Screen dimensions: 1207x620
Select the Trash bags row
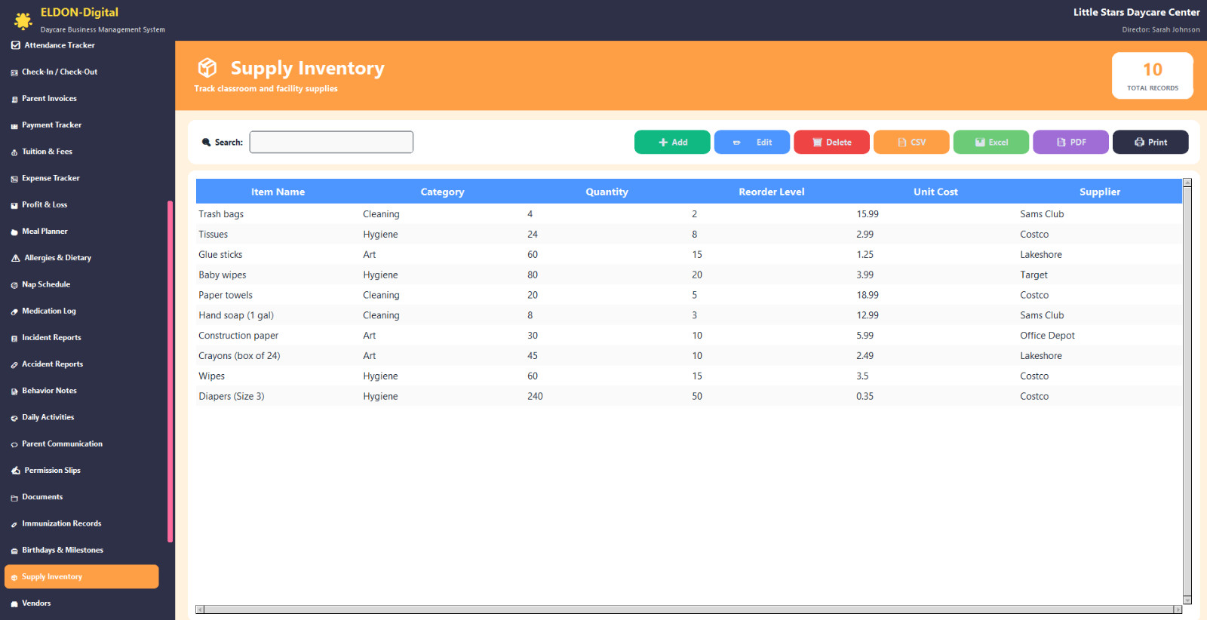(689, 214)
